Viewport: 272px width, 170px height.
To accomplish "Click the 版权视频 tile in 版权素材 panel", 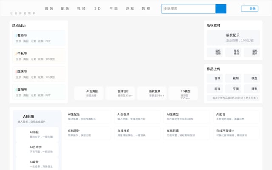I will [215, 52].
